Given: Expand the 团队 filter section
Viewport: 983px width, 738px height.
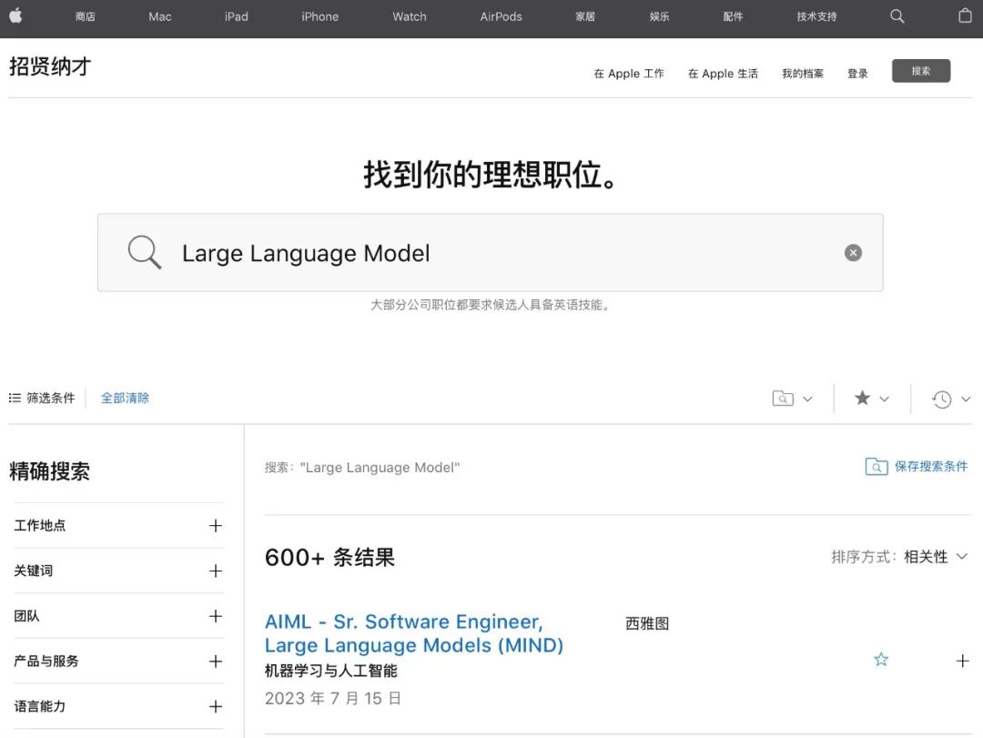Looking at the screenshot, I should point(215,616).
